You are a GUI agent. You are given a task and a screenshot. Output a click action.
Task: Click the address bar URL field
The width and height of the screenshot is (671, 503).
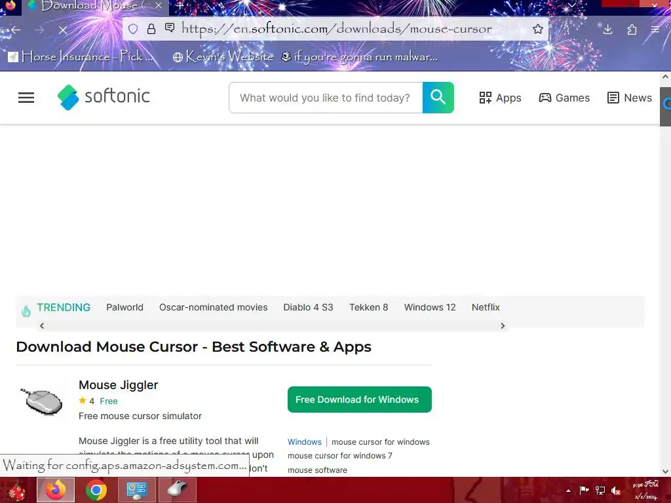click(x=336, y=29)
